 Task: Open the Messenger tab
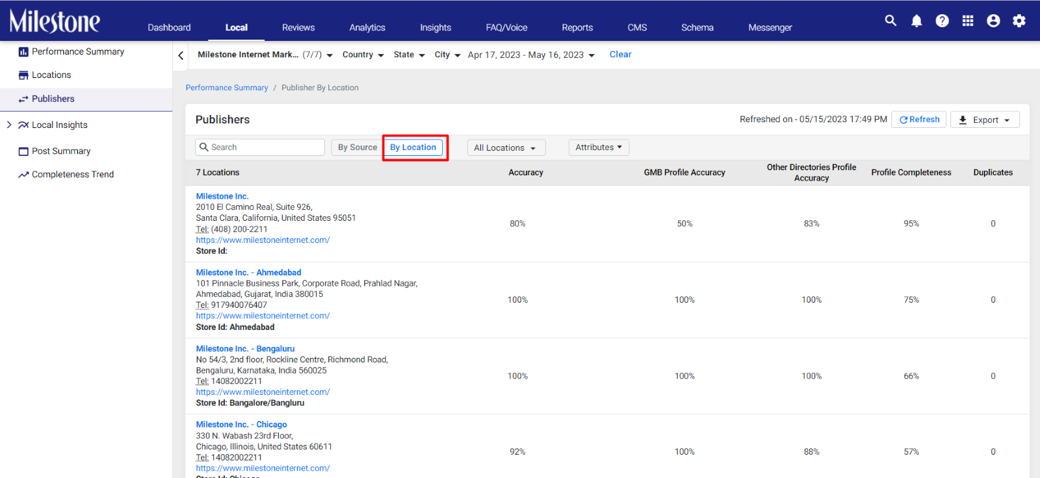770,27
